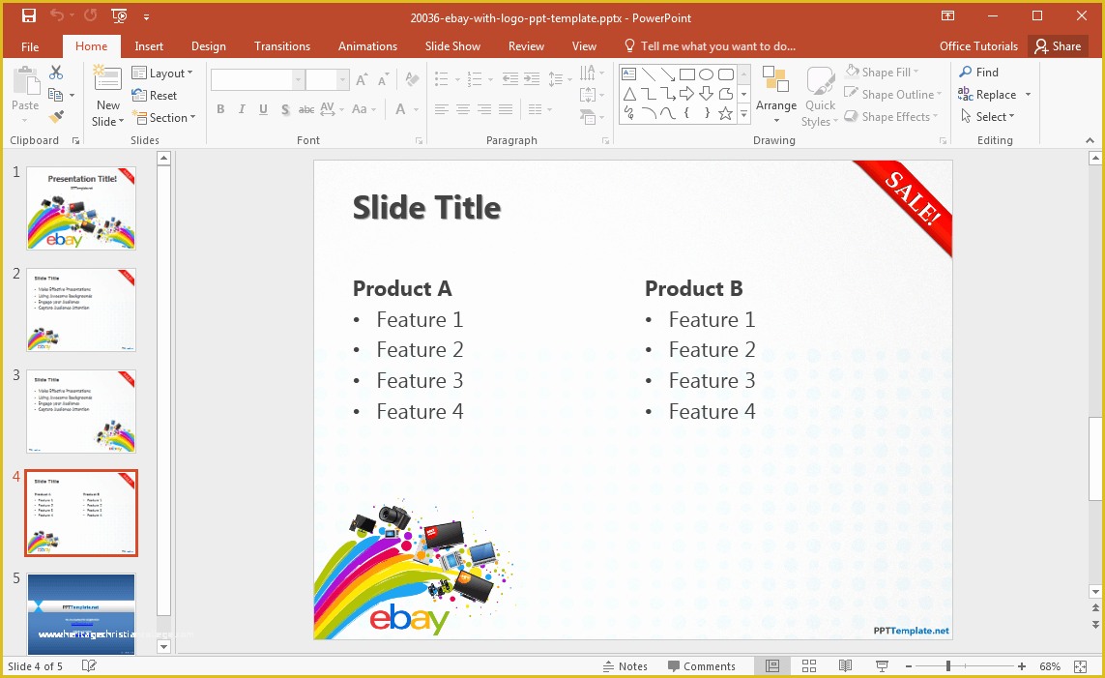
Task: Toggle text Shadow
Action: click(x=284, y=109)
